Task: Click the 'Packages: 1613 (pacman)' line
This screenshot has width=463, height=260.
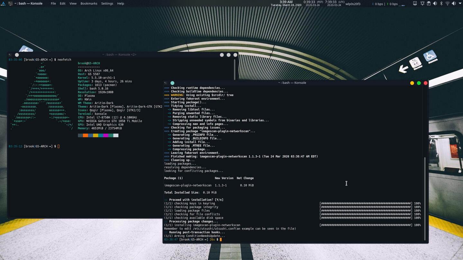Action: (x=97, y=85)
